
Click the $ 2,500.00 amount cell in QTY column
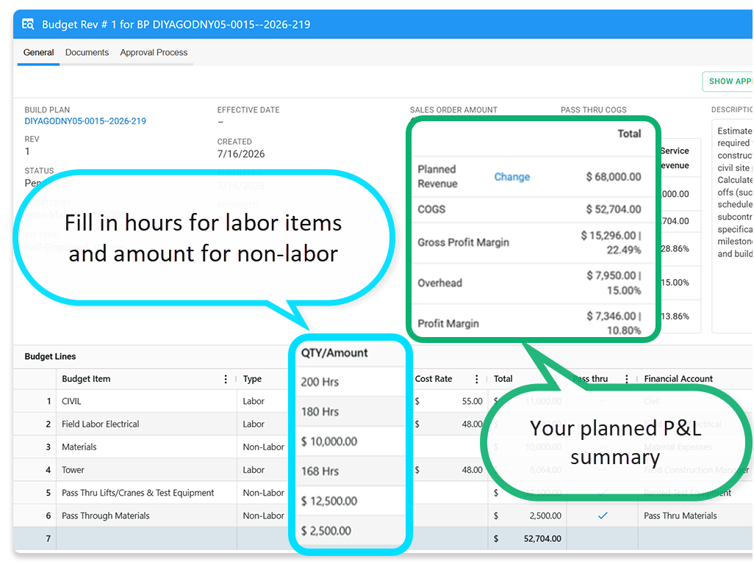[x=350, y=531]
